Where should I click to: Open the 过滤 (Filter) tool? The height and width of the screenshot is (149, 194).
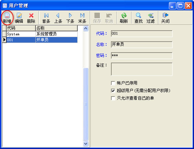[150, 18]
